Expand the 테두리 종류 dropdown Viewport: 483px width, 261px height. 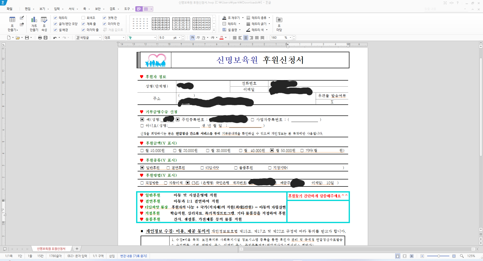click(269, 18)
